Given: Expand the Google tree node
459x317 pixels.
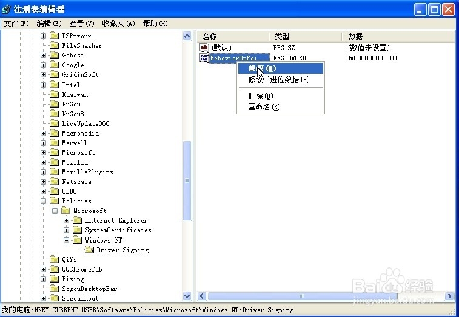Looking at the screenshot, I should [43, 65].
